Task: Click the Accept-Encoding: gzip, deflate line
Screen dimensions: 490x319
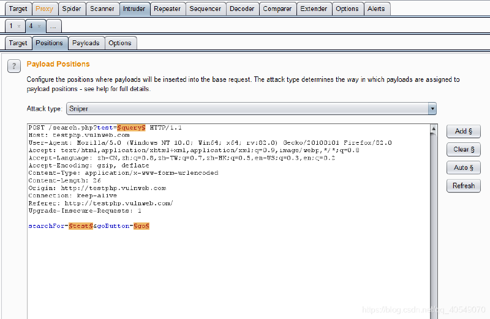Action: click(x=89, y=165)
